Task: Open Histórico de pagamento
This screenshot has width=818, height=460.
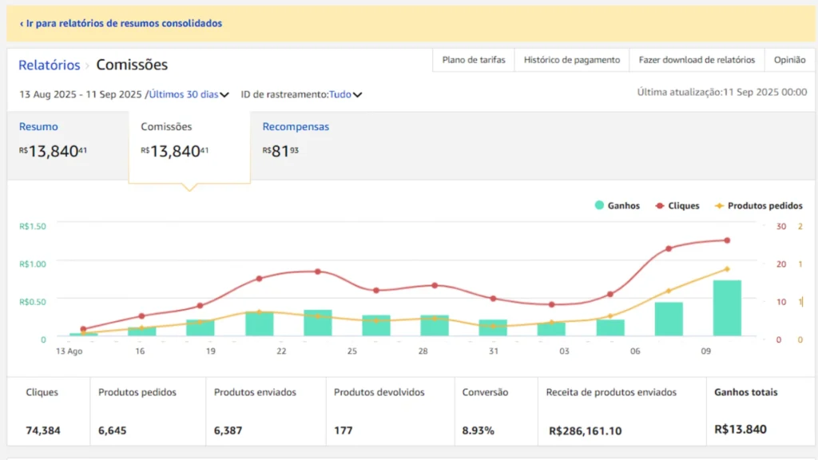Action: tap(572, 60)
